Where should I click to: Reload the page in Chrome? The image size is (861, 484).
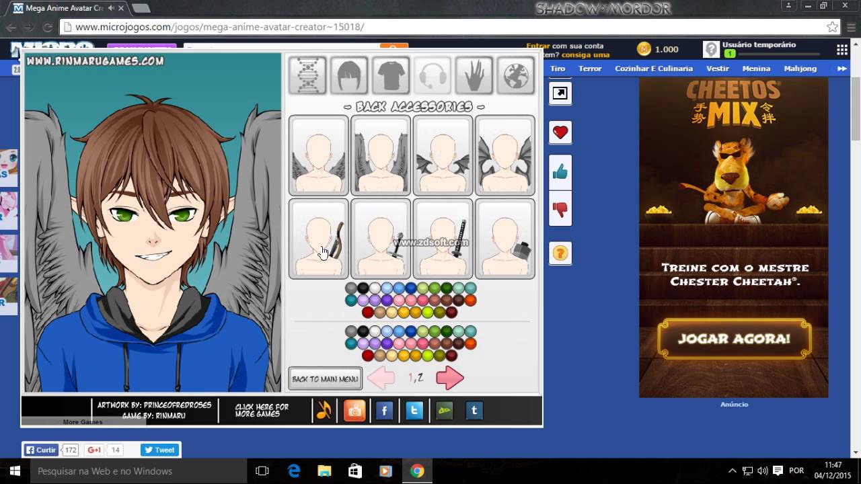click(47, 28)
